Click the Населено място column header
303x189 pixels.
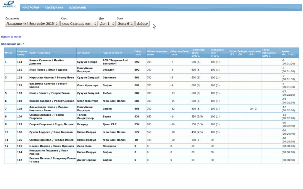tap(112, 53)
